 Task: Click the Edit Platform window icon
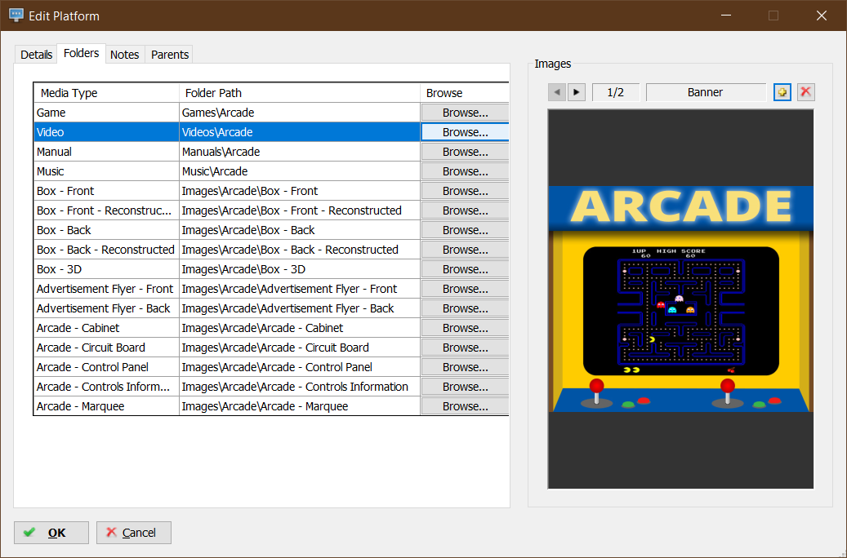[x=16, y=15]
